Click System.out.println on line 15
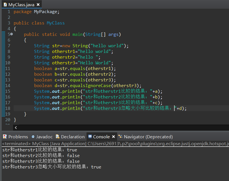 pyautogui.click(x=57, y=91)
